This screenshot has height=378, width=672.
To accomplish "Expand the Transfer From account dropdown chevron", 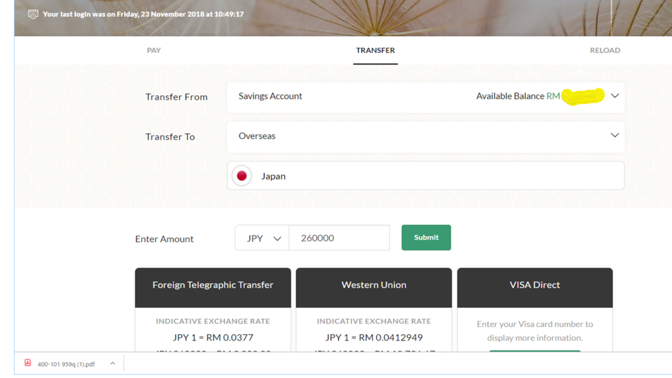I will pos(614,96).
